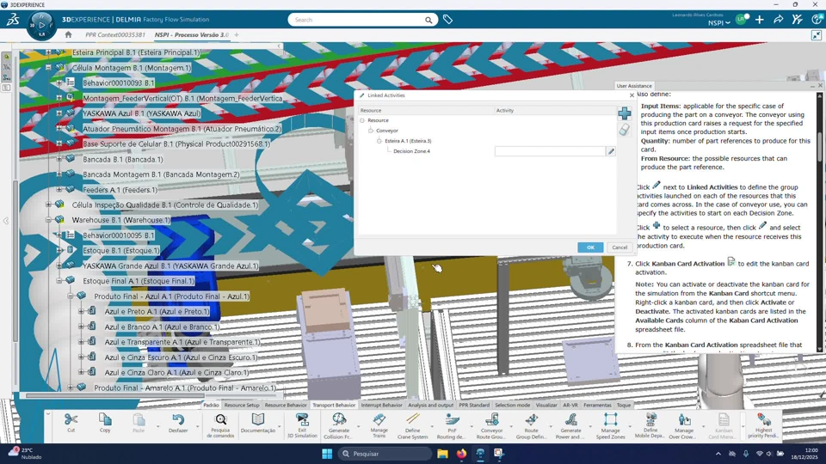Click the eraser icon in Linked Activities
Viewport: 826px width, 464px height.
625,130
